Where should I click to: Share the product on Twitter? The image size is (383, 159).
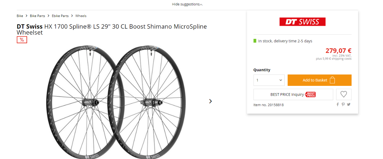349,105
